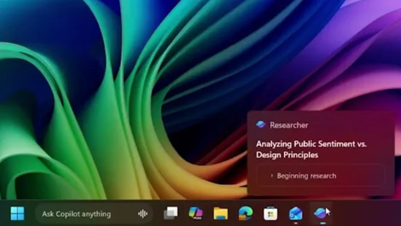The height and width of the screenshot is (226, 401).
Task: Expand the Beginning research step
Action: pyautogui.click(x=321, y=176)
